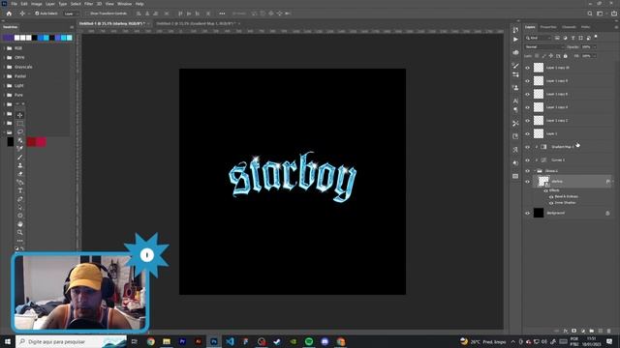Viewport: 620px width, 348px height.
Task: Click Create new group folder icon
Action: tap(592, 331)
